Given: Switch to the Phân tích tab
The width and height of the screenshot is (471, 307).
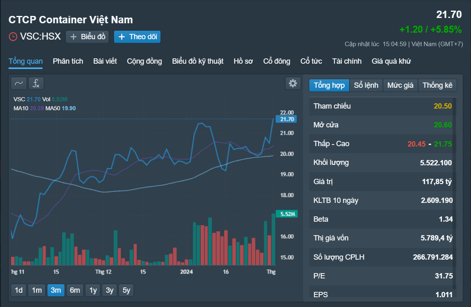Looking at the screenshot, I should [x=68, y=61].
